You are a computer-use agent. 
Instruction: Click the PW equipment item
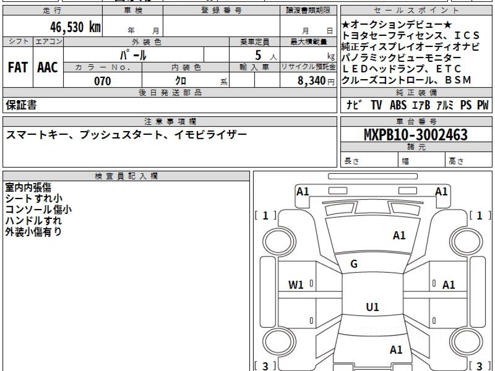point(483,105)
